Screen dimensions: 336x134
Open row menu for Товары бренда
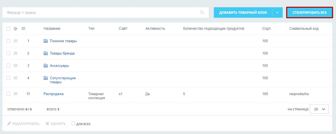coord(16,53)
